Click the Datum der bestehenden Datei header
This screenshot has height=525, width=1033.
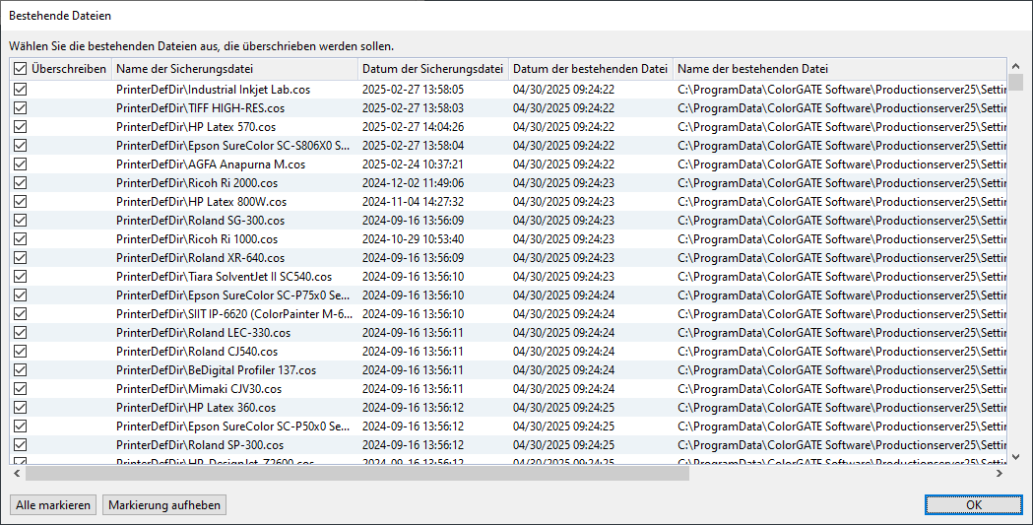click(590, 69)
